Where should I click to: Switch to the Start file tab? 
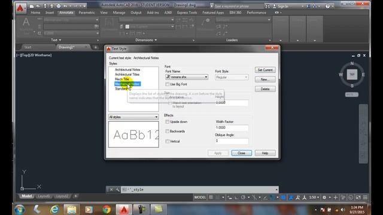coord(28,47)
